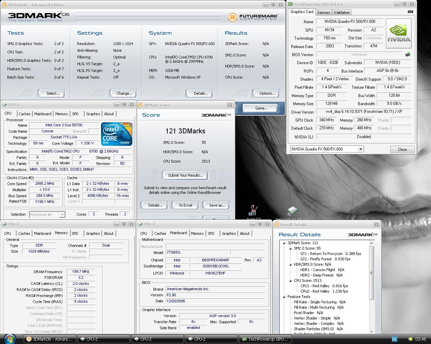Image resolution: width=431 pixels, height=344 pixels.
Task: Click the Options... button under Results
Action: (x=266, y=93)
